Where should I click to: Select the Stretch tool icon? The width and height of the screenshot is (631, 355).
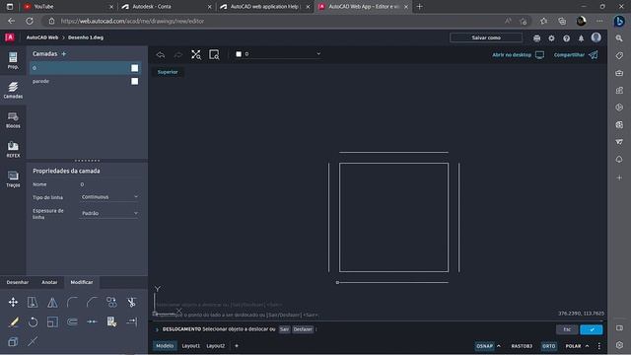click(33, 302)
